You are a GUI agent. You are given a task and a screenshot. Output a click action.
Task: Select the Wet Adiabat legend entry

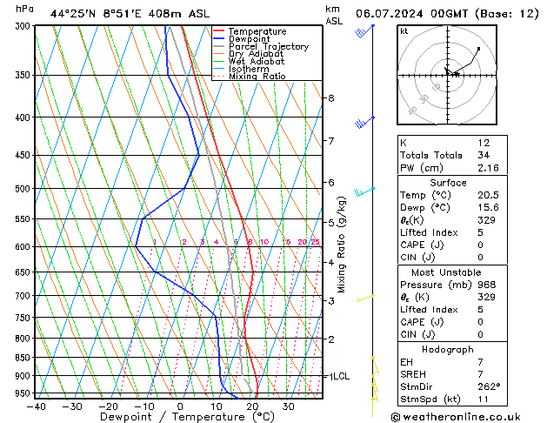pyautogui.click(x=249, y=61)
